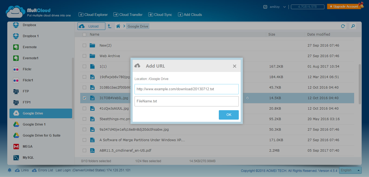Click the New(2) folder icon

coord(92,45)
